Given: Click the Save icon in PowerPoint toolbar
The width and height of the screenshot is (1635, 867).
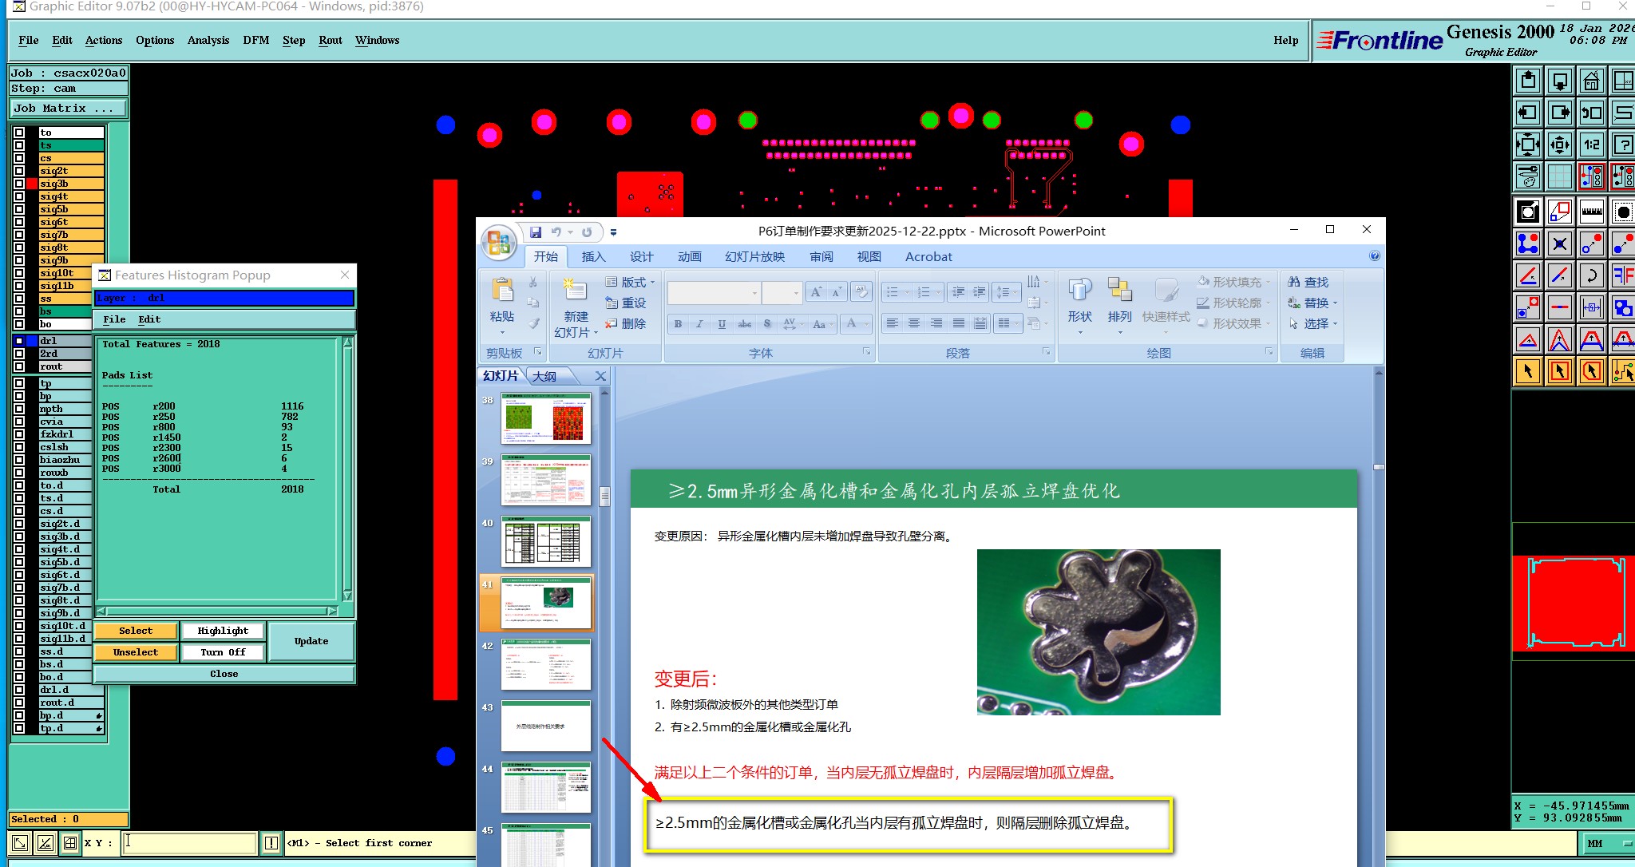Looking at the screenshot, I should pyautogui.click(x=536, y=232).
